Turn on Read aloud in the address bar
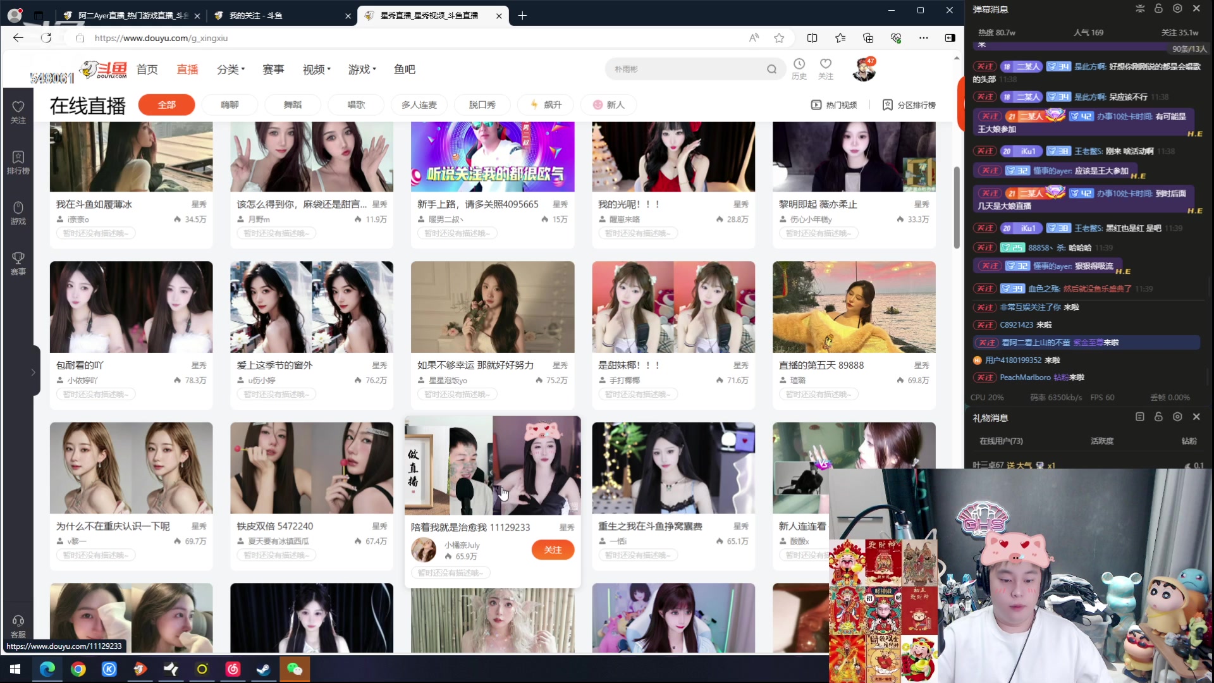The height and width of the screenshot is (683, 1214). (754, 38)
